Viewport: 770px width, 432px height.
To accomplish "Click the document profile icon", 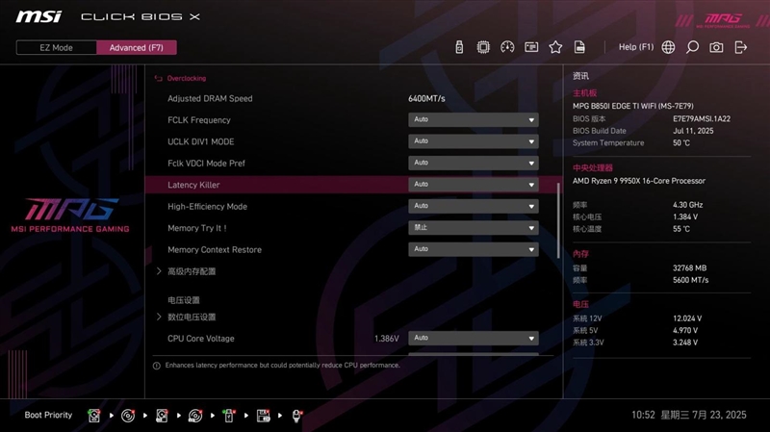I will (579, 47).
